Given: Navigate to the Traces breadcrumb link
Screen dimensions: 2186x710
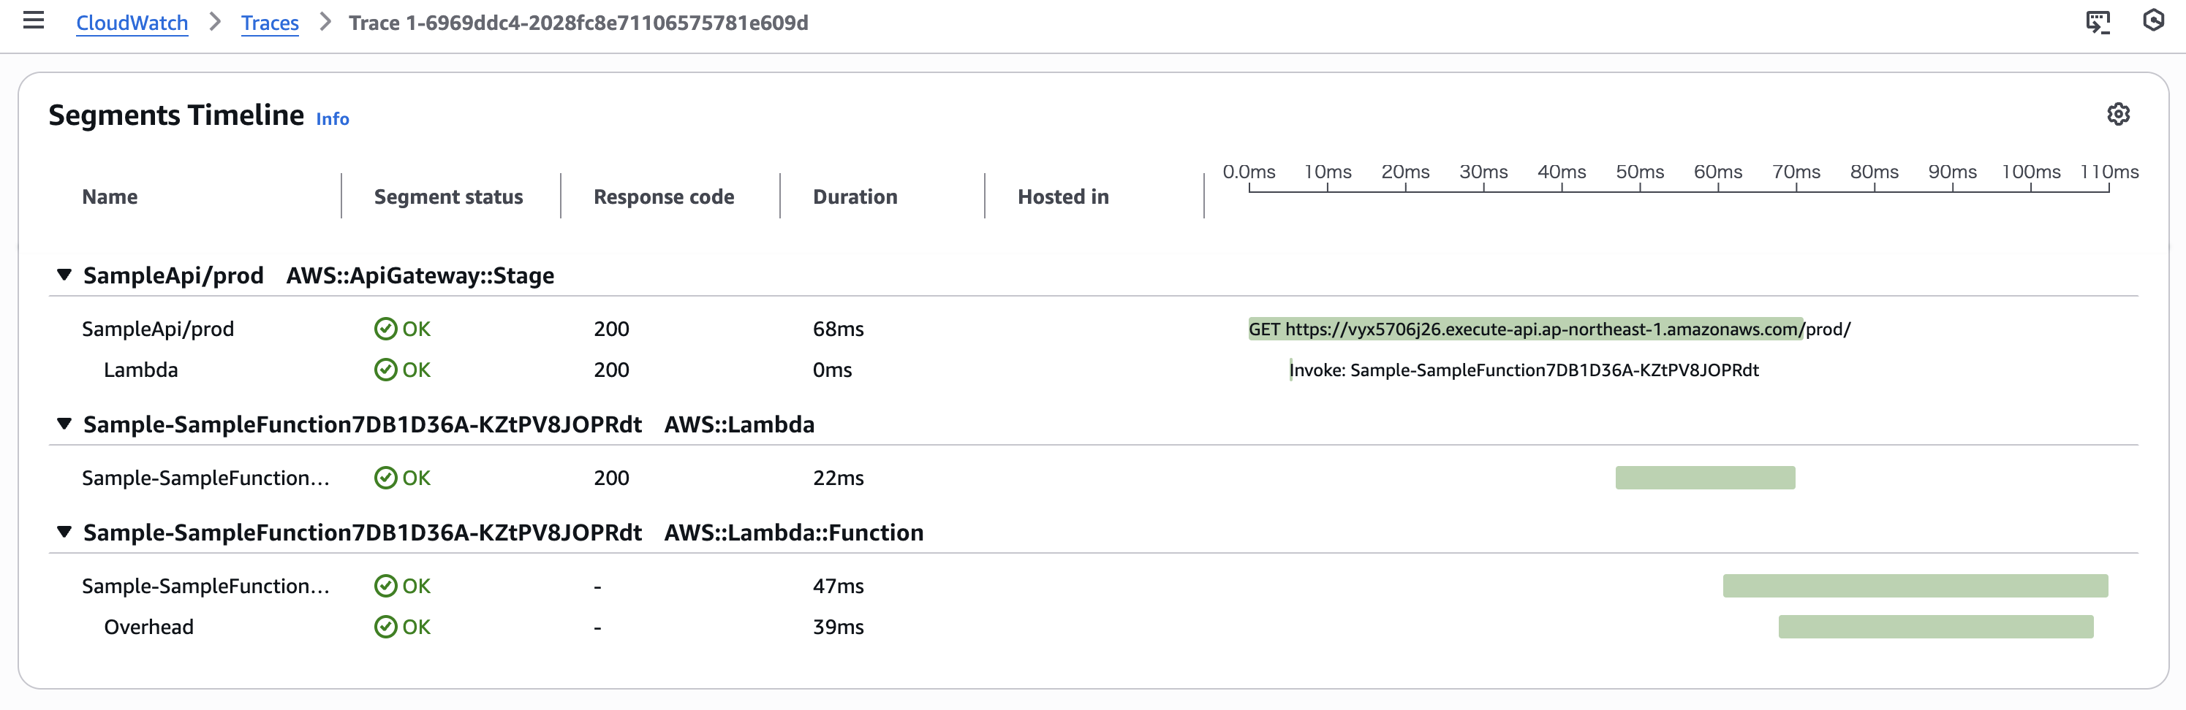Looking at the screenshot, I should pos(269,23).
